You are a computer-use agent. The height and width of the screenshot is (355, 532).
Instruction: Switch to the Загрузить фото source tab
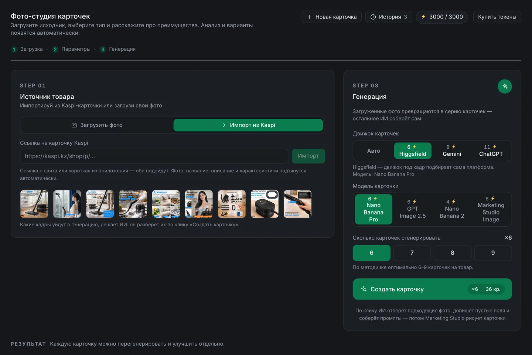point(97,125)
